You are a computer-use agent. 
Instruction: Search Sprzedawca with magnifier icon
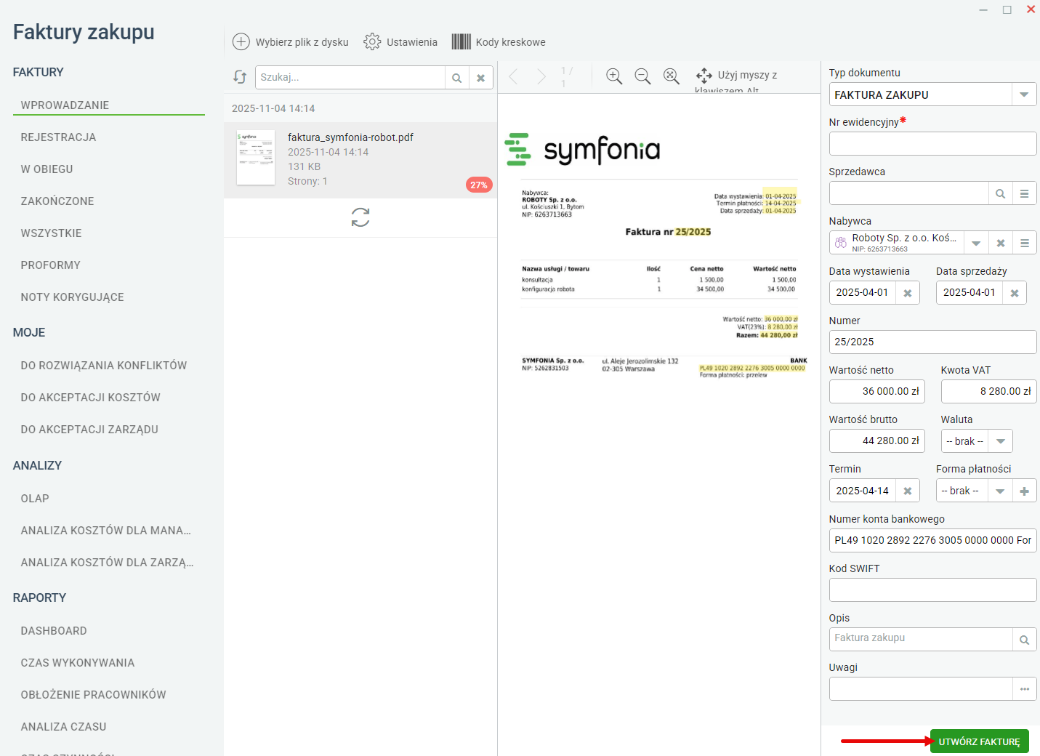(1001, 193)
